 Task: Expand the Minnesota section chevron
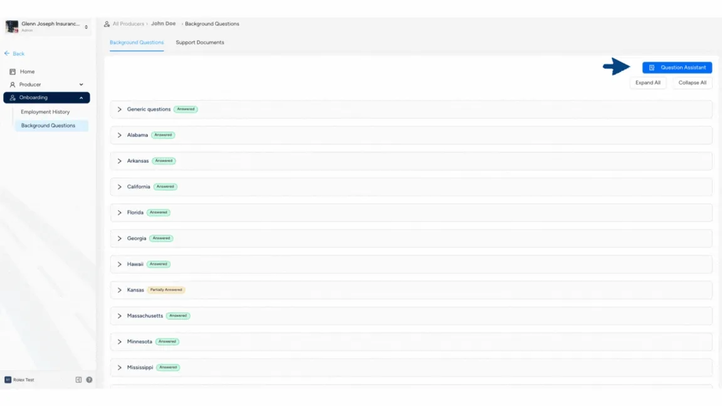point(119,341)
